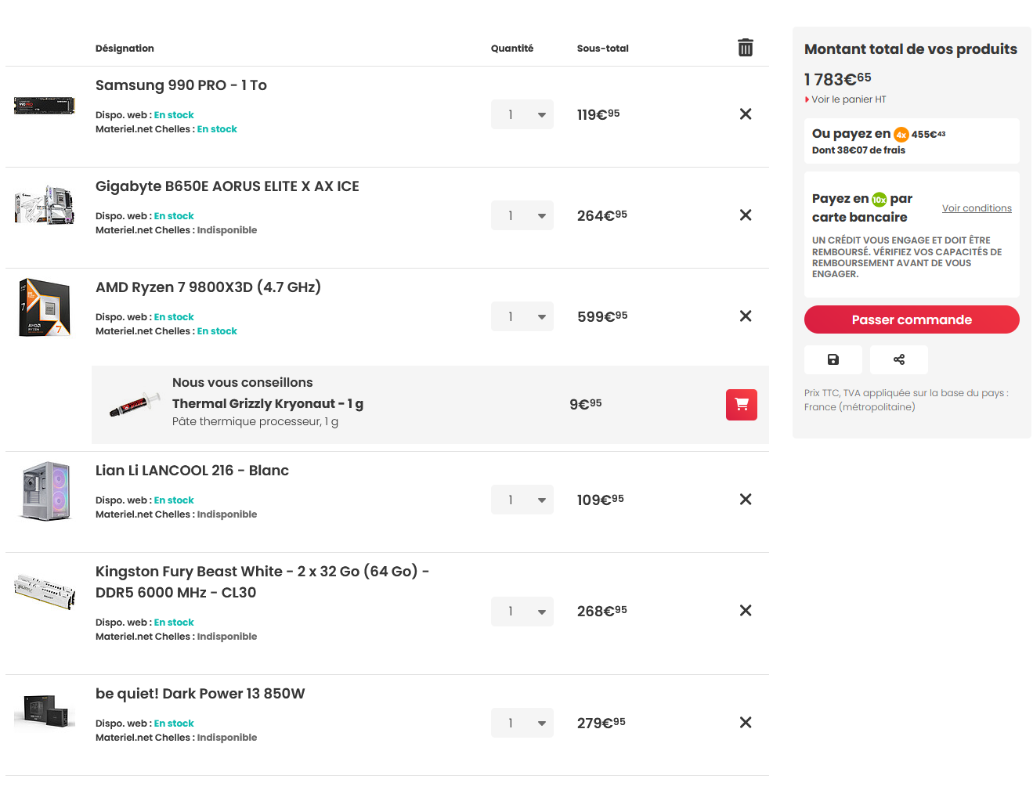Click the Désignation column header
Viewport: 1033px width, 794px height.
click(x=125, y=49)
